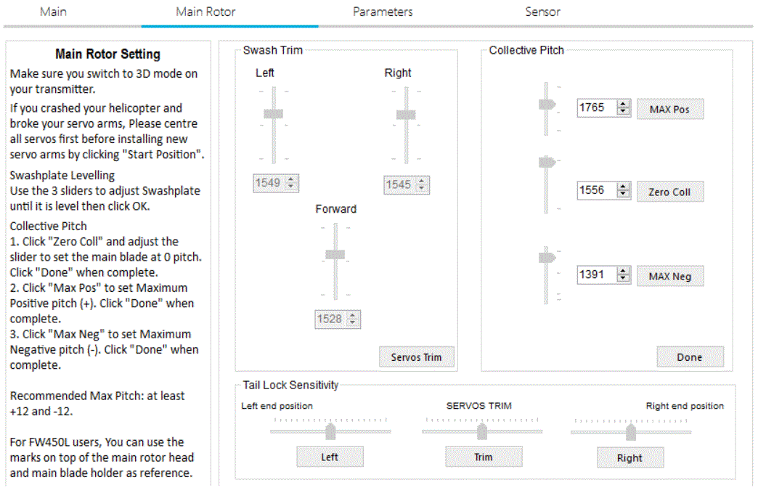Click the Left tail end button

[330, 457]
